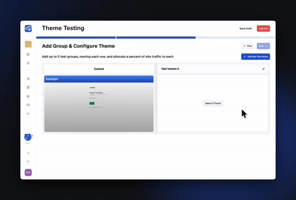Go to previous step with Prev button
The image size is (296, 200).
(248, 46)
